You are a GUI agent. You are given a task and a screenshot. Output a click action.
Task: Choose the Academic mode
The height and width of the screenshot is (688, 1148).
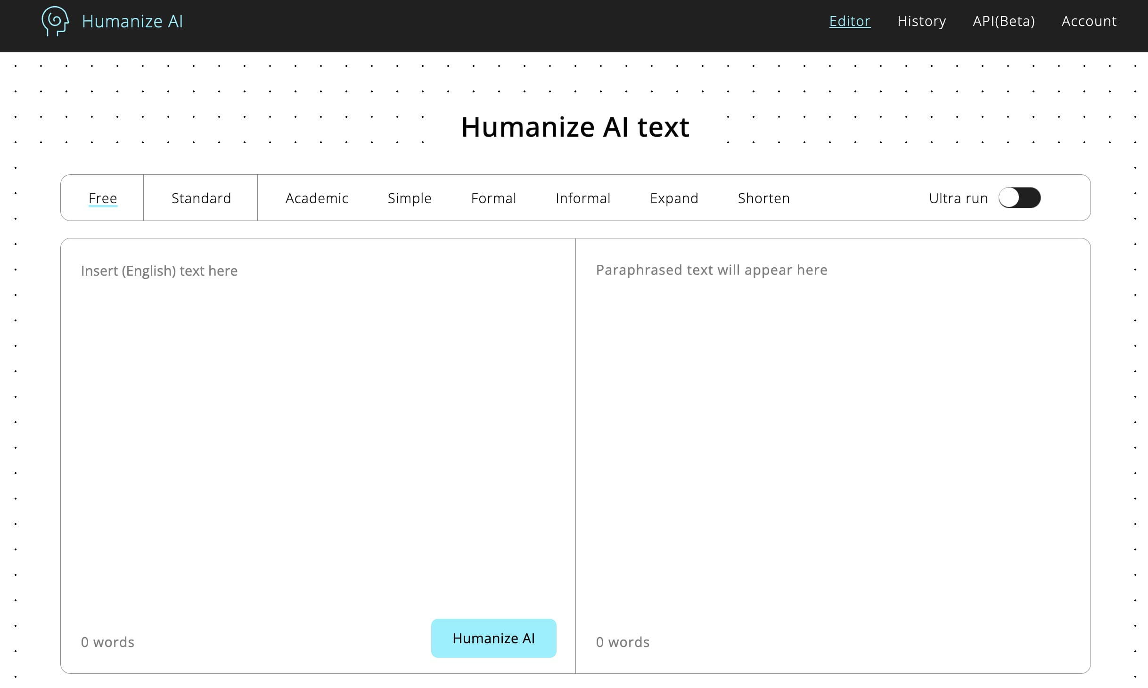coord(317,198)
